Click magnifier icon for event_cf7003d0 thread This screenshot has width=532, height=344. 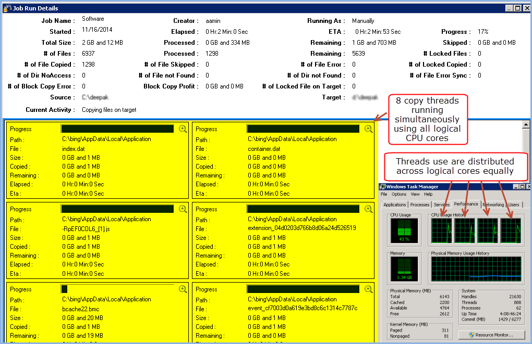click(x=368, y=289)
